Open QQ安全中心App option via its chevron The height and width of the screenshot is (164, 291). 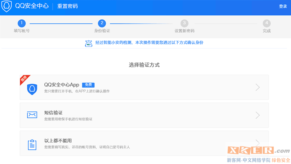click(x=258, y=87)
